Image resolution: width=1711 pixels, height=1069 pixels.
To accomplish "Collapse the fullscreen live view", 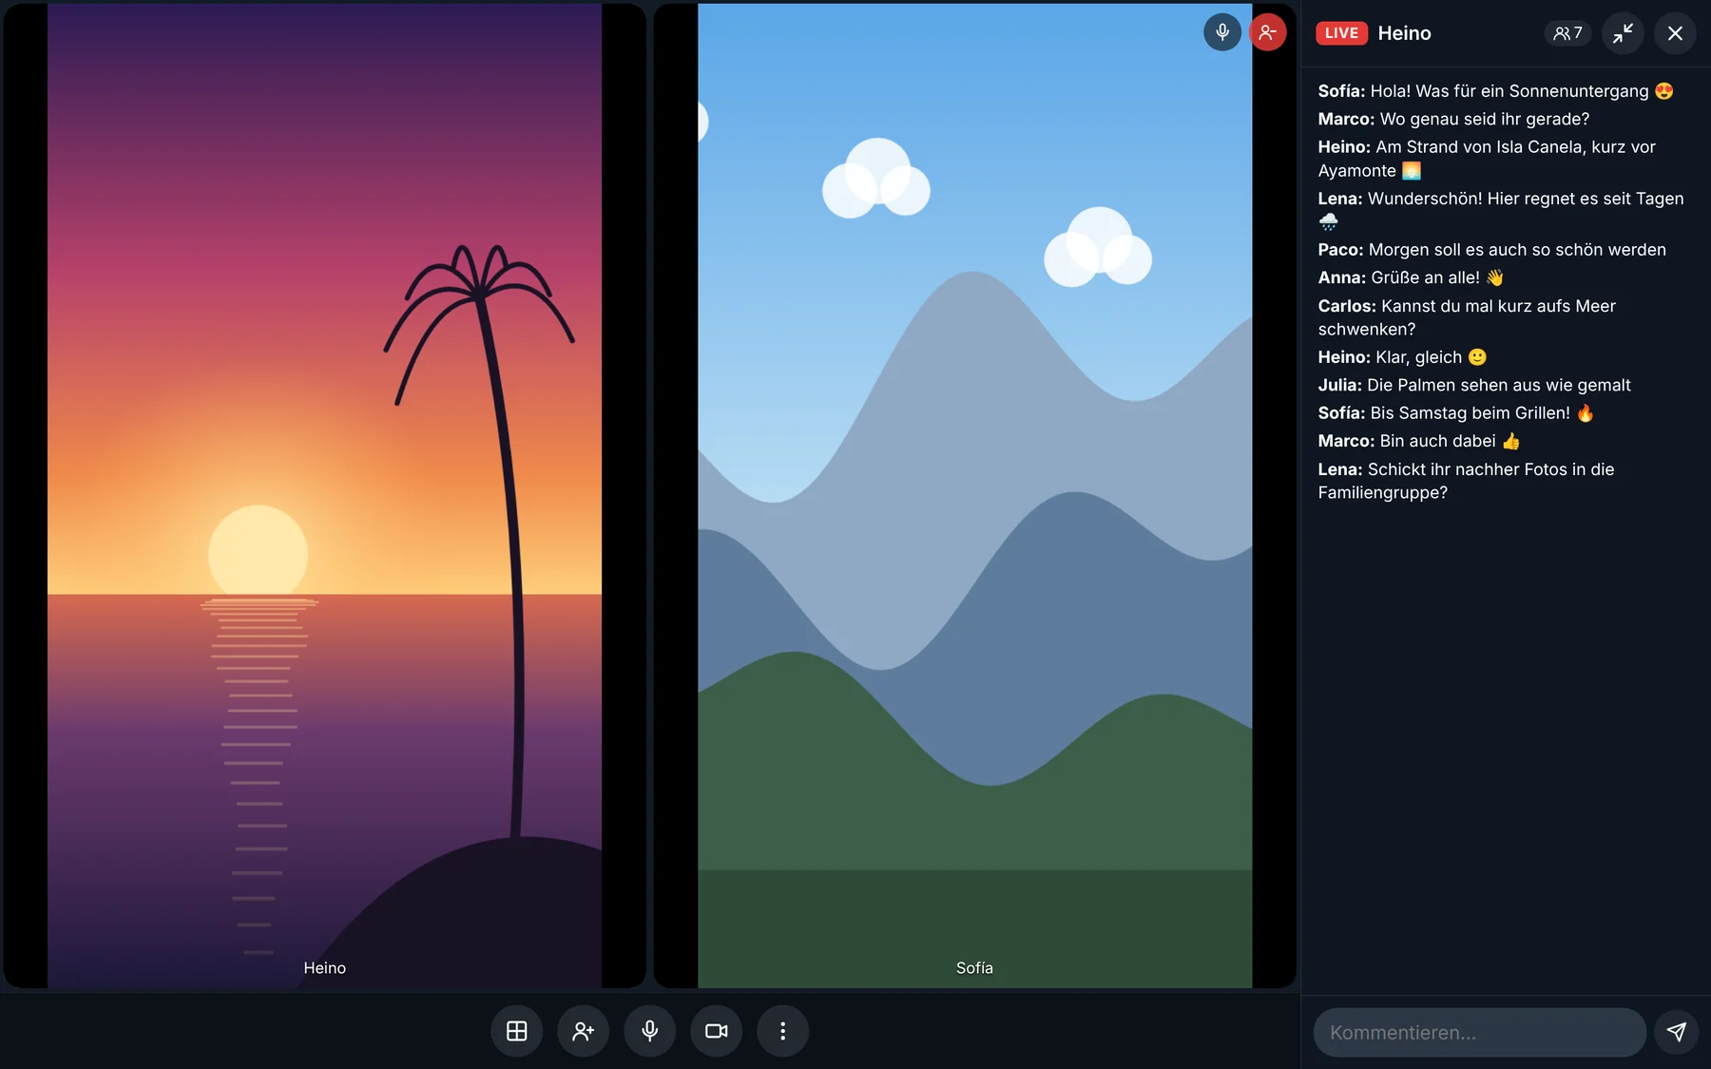I will point(1623,33).
